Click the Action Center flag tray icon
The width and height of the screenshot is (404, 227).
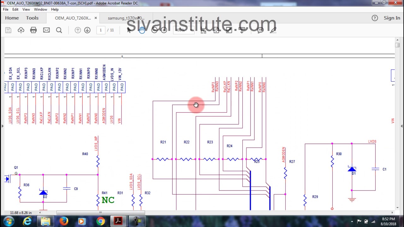(359, 221)
